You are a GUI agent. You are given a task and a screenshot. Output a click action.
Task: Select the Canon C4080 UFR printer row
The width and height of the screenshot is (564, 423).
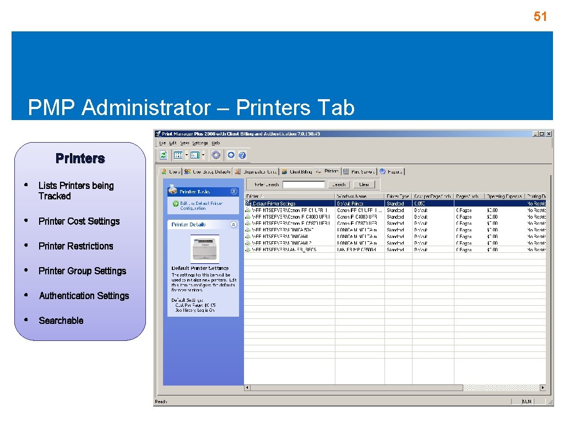(395, 217)
